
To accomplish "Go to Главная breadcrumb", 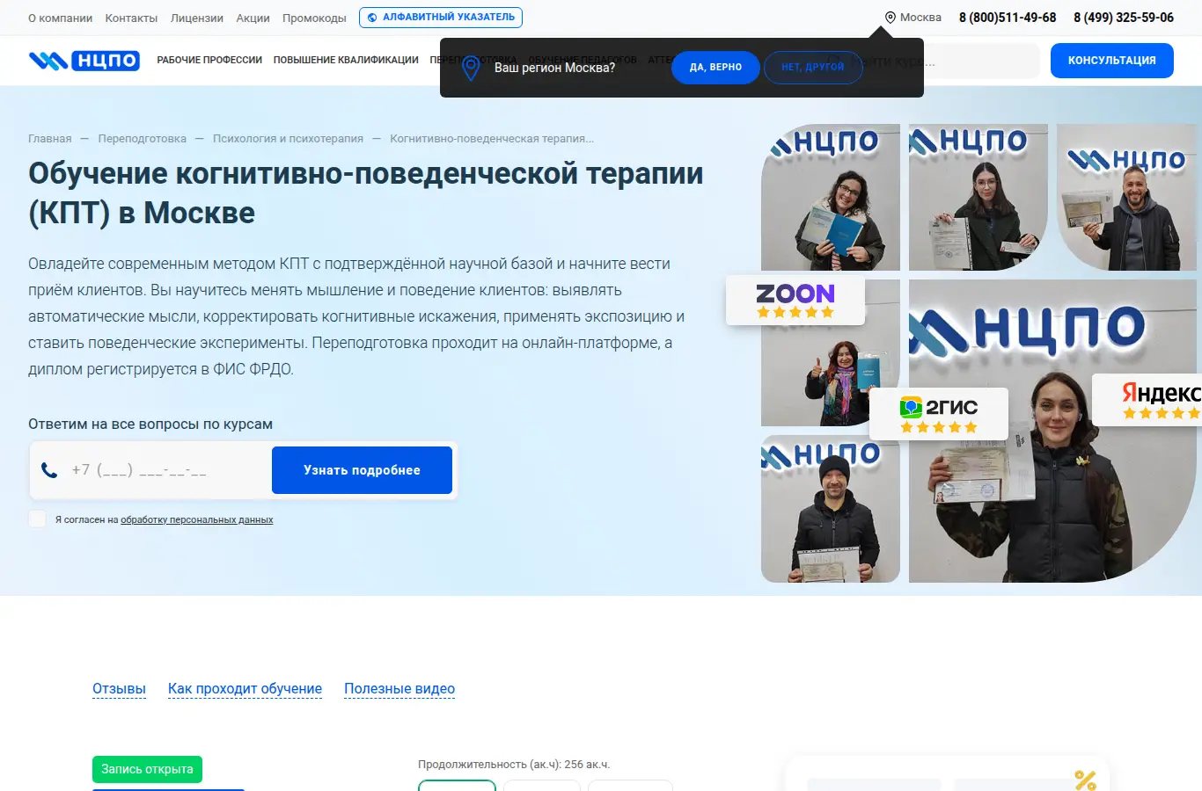I will point(50,139).
